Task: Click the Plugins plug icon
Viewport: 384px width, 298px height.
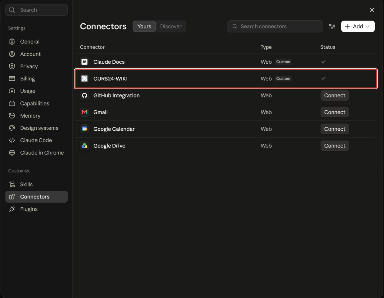Action: 12,209
